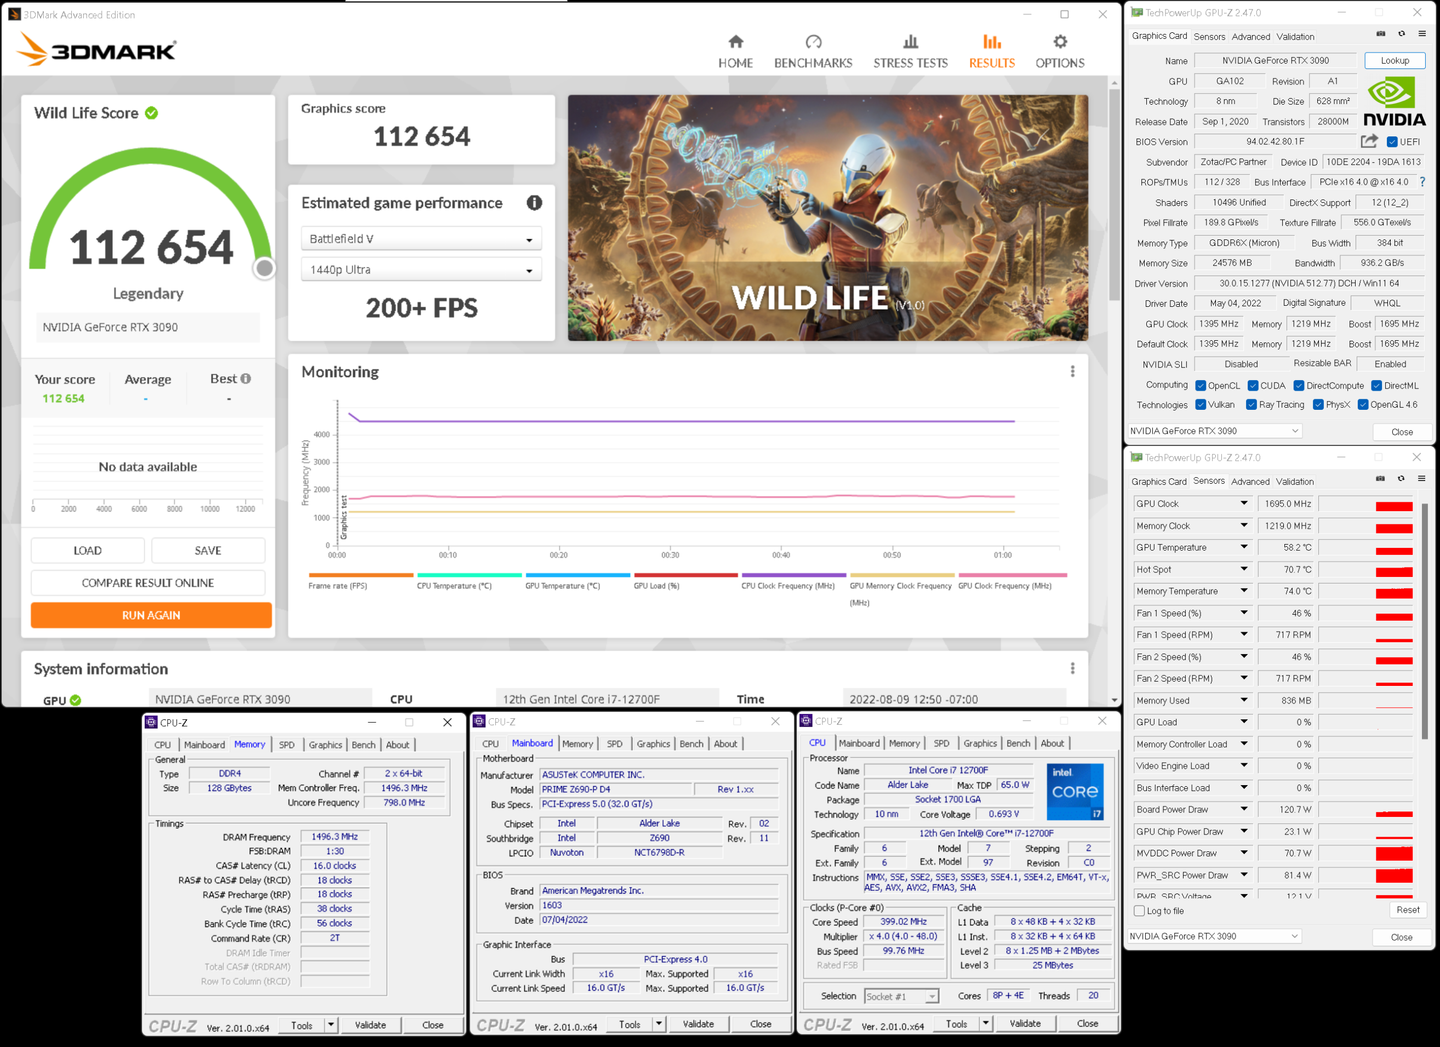This screenshot has height=1047, width=1440.
Task: Toggle OpenCL checkbox in GPU-Z
Action: [1200, 385]
